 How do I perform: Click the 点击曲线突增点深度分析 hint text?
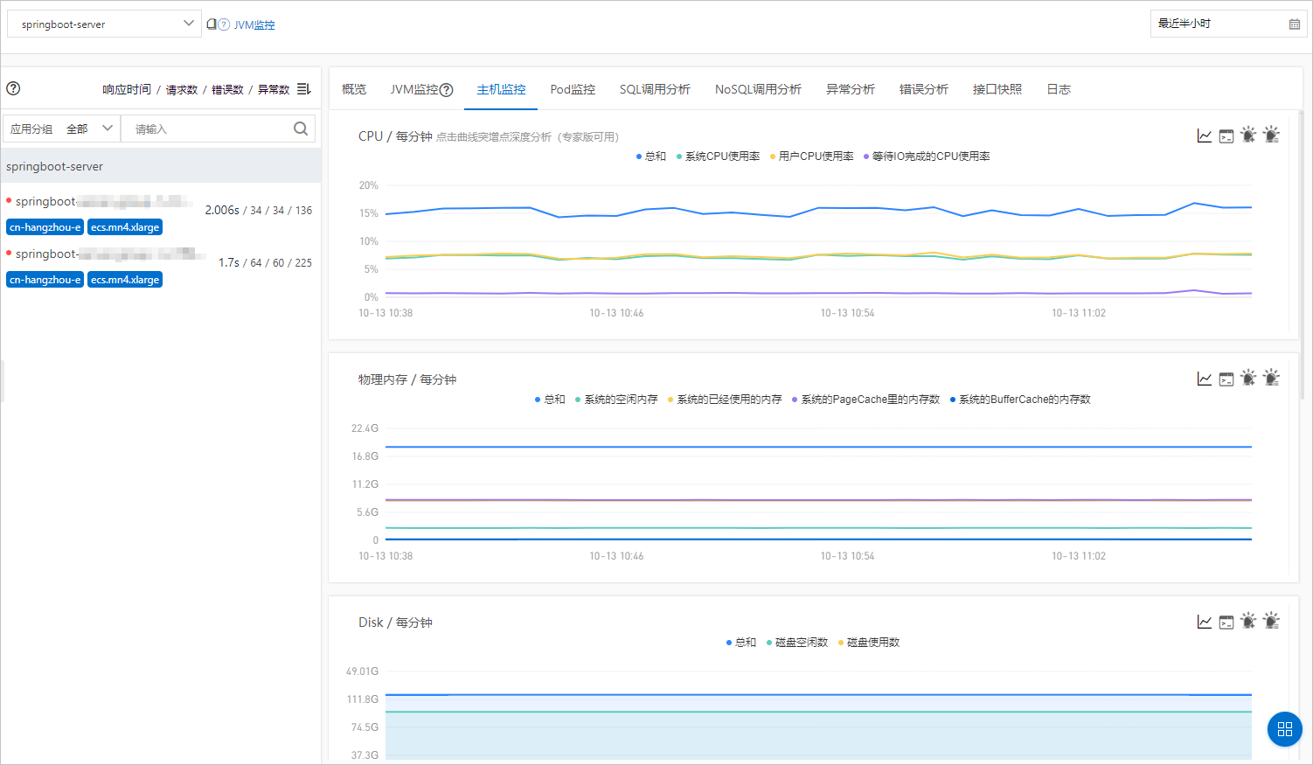[527, 137]
